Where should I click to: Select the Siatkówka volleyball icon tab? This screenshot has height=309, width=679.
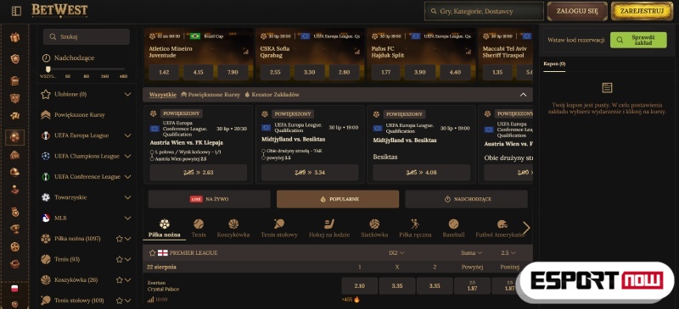(x=374, y=228)
